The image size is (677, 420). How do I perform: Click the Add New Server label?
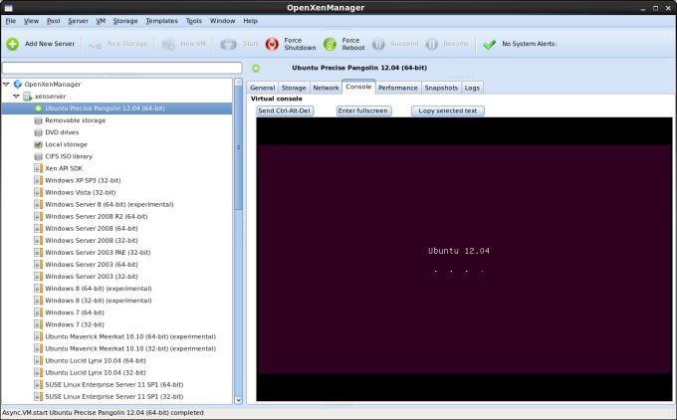(50, 44)
